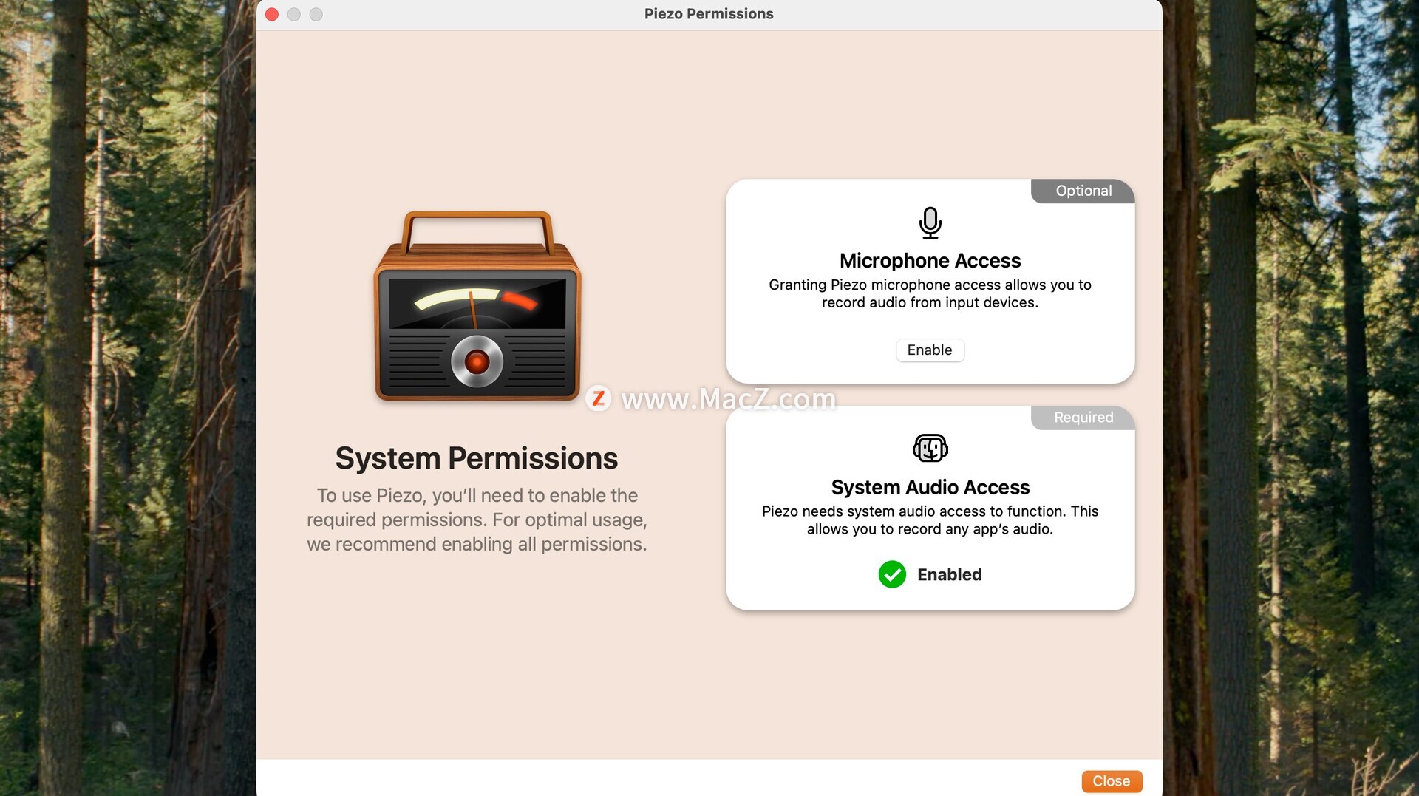The height and width of the screenshot is (796, 1419).
Task: Click the System Audio Access face icon
Action: (930, 448)
